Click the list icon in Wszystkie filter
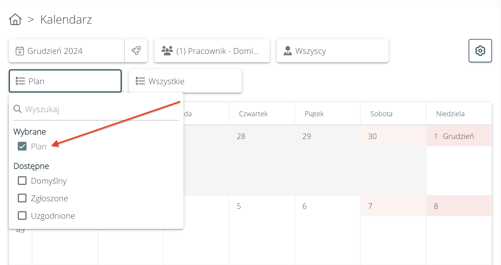This screenshot has height=265, width=501. [x=140, y=81]
